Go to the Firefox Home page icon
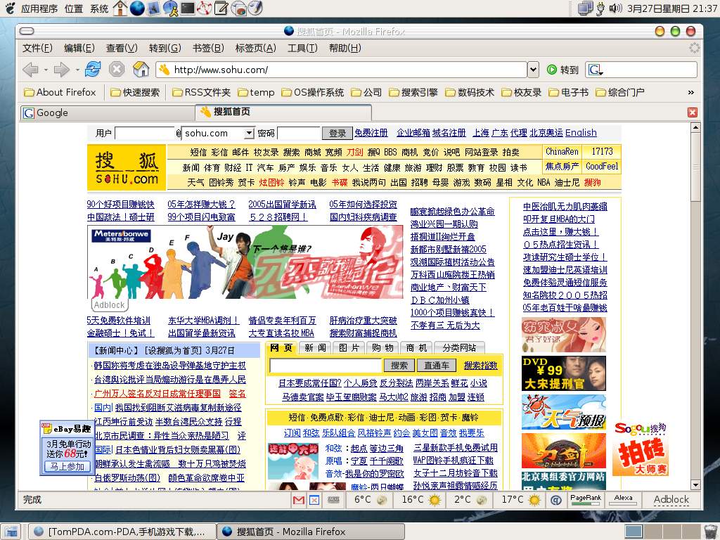This screenshot has height=540, width=720. click(x=141, y=70)
